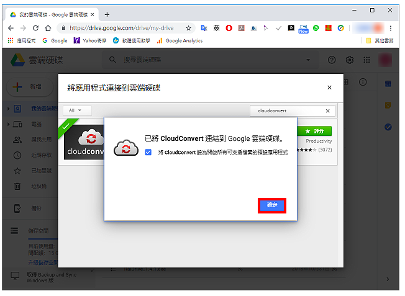405x296 pixels.
Task: Open Recent (近期存取) in sidebar
Action: (x=32, y=155)
